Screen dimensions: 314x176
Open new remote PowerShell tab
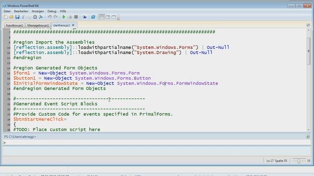tap(84, 17)
